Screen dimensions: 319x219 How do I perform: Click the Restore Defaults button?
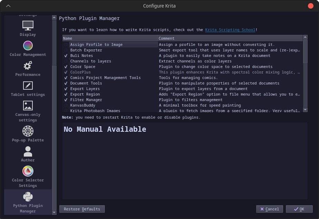[x=82, y=209]
